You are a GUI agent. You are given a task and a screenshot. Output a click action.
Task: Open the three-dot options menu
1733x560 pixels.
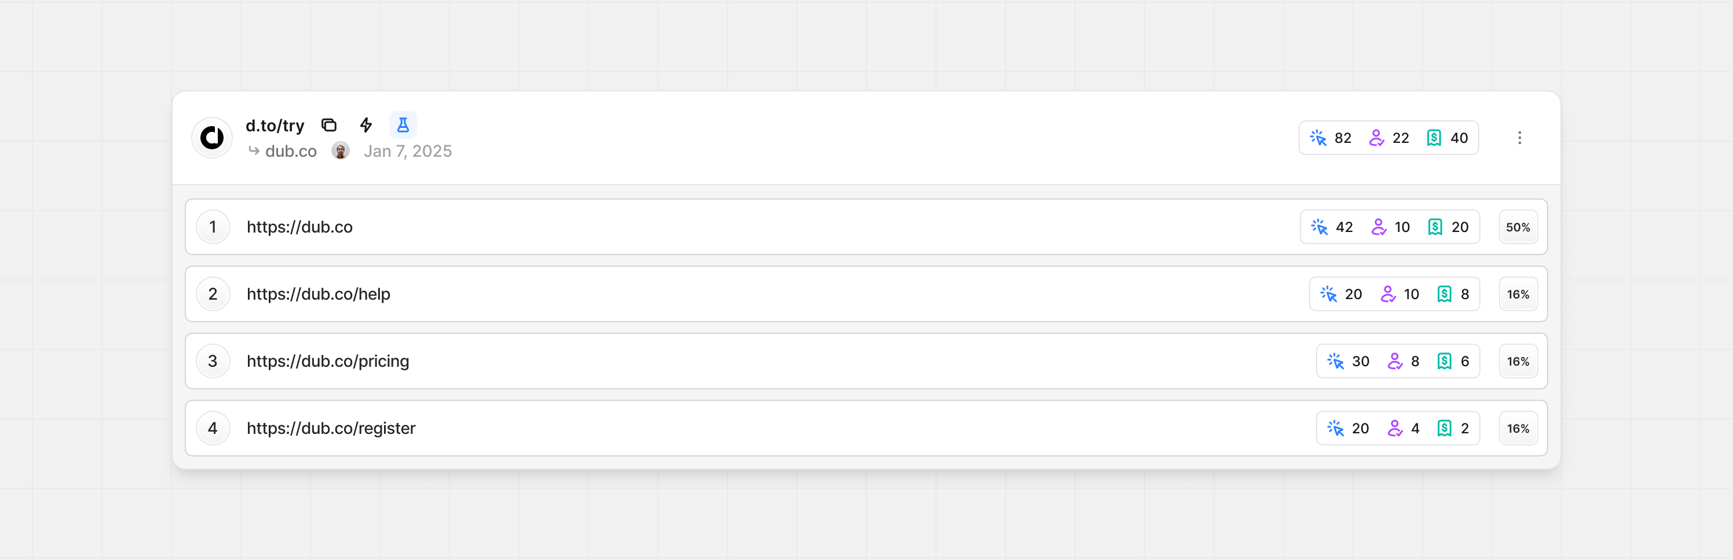tap(1519, 138)
